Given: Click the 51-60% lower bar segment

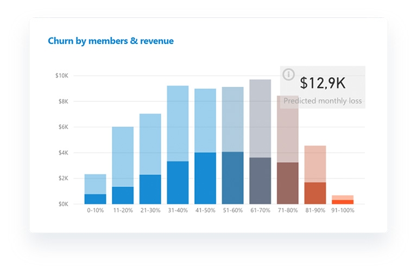Looking at the screenshot, I should [233, 178].
